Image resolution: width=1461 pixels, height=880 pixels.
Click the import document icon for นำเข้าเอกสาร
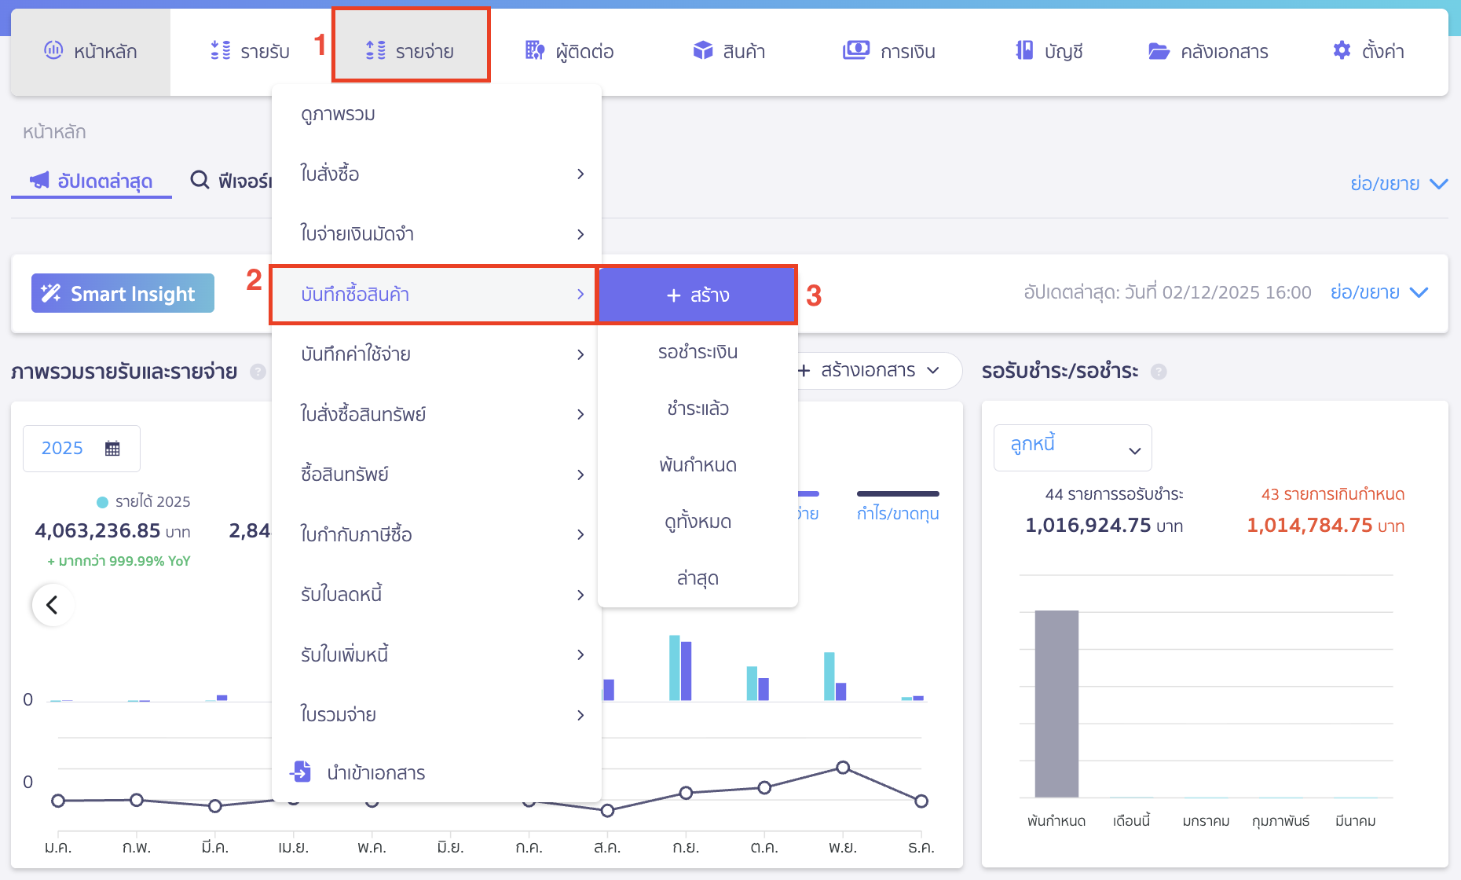(x=301, y=772)
